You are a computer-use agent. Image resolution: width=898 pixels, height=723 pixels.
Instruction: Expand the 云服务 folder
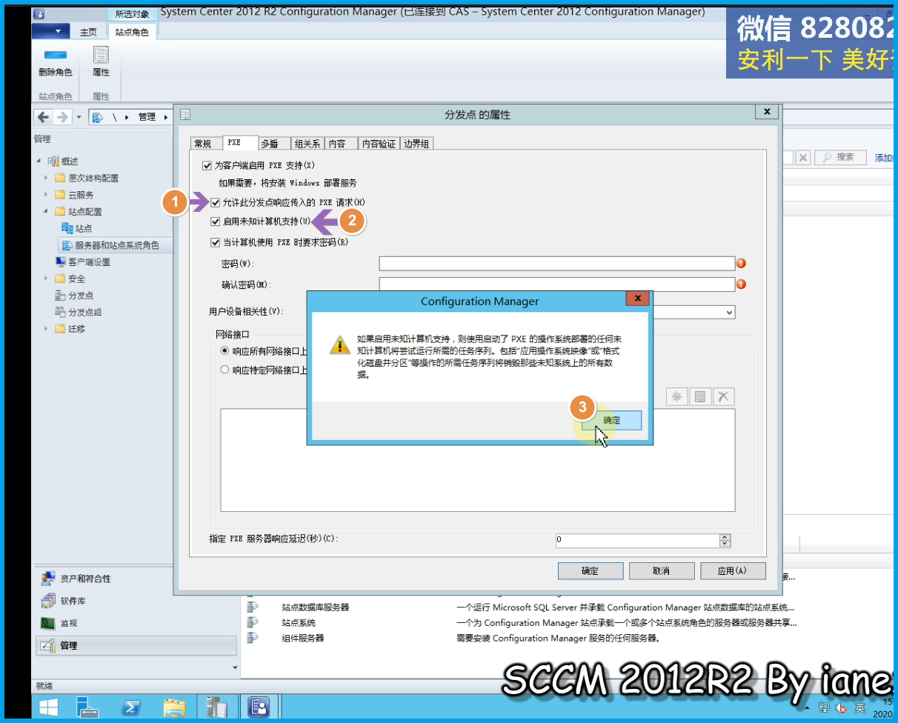(x=46, y=195)
